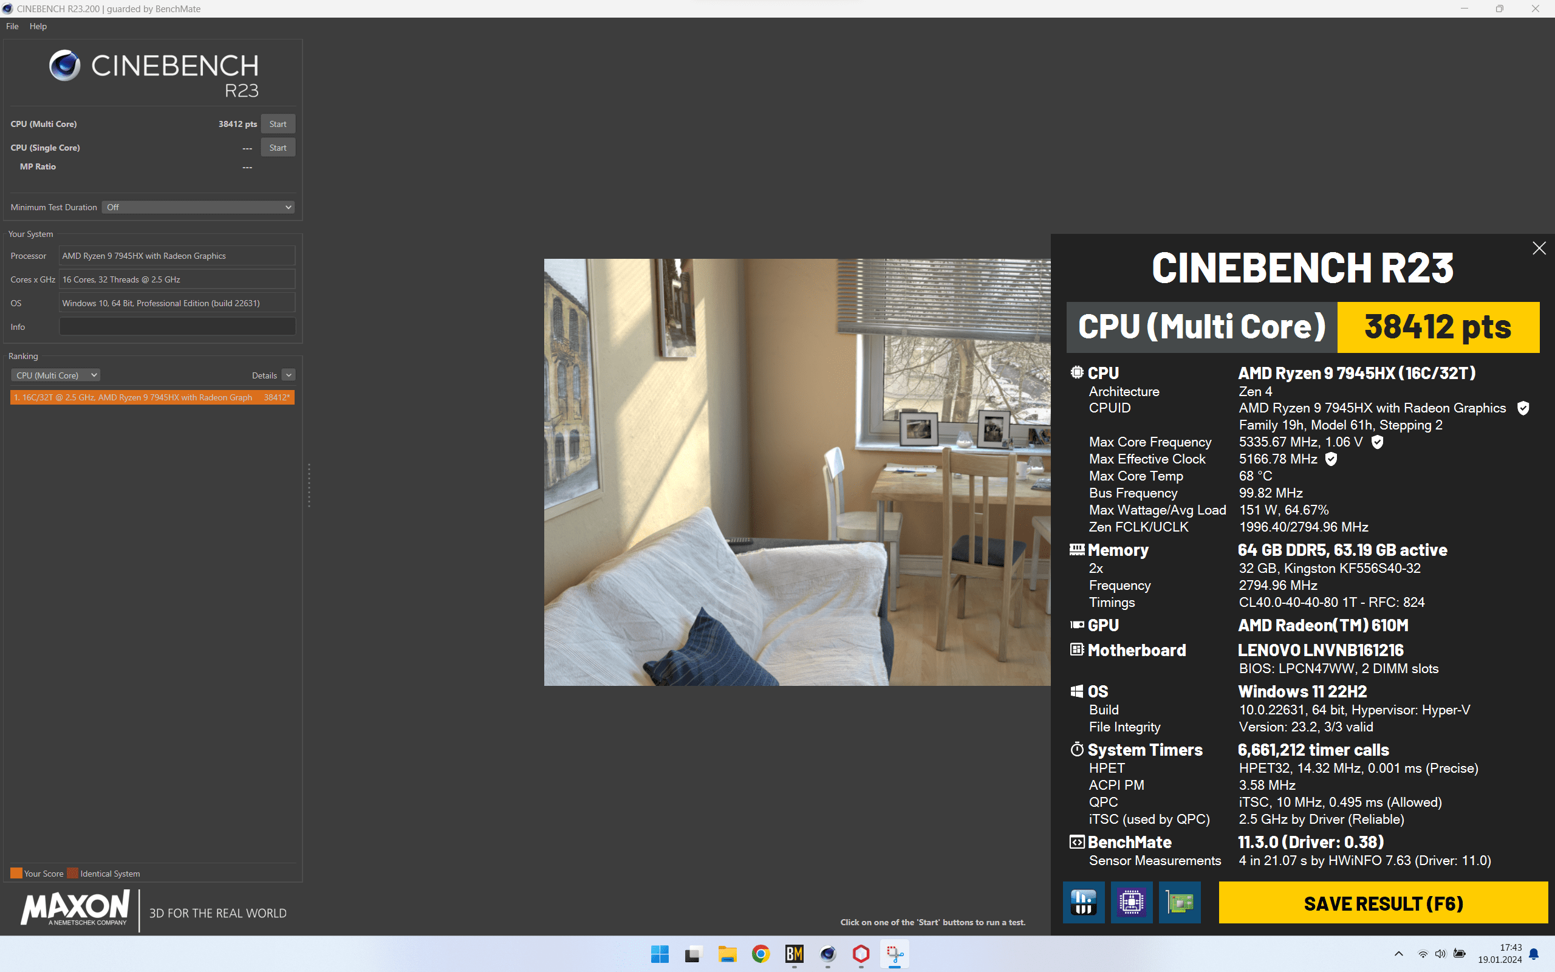Click the OS field showing Windows 10
Viewport: 1555px width, 972px height.
pyautogui.click(x=177, y=303)
